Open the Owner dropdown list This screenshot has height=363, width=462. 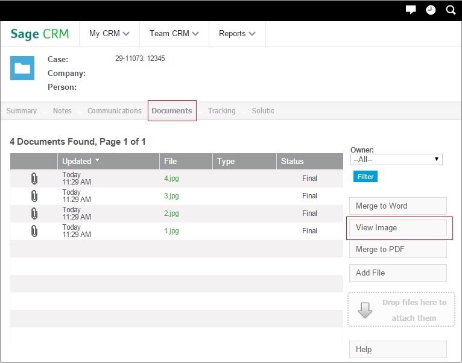pyautogui.click(x=396, y=160)
